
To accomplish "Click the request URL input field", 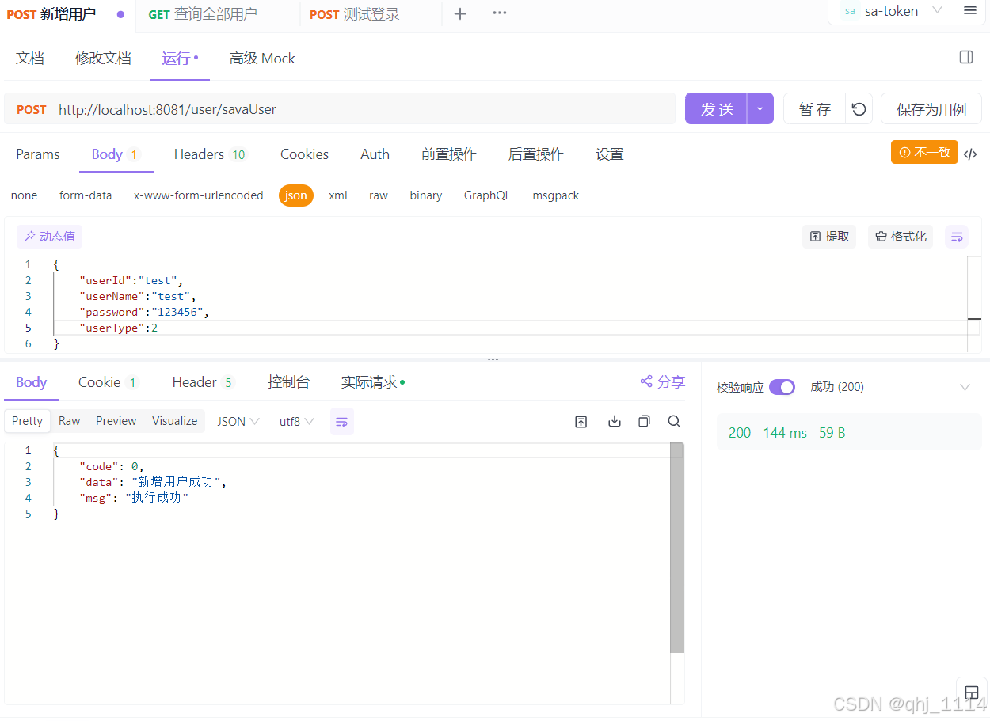I will tap(317, 109).
